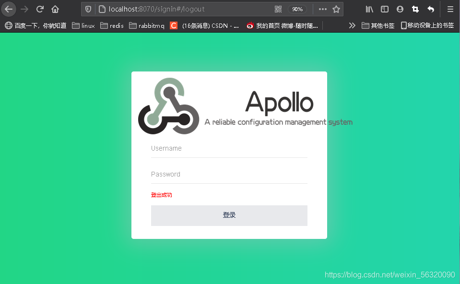Open the browser home page icon
460x284 pixels.
(x=55, y=9)
